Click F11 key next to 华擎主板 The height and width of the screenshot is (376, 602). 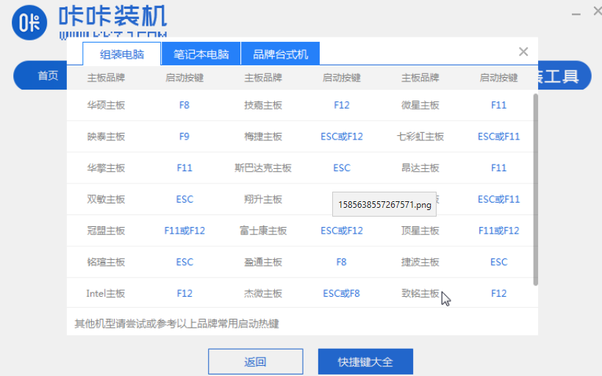pyautogui.click(x=184, y=168)
